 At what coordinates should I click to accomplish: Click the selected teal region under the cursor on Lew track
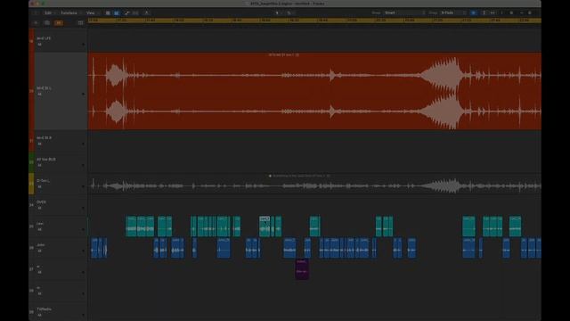click(265, 226)
